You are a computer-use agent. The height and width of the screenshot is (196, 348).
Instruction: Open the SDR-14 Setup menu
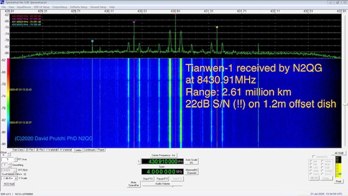(41, 7)
